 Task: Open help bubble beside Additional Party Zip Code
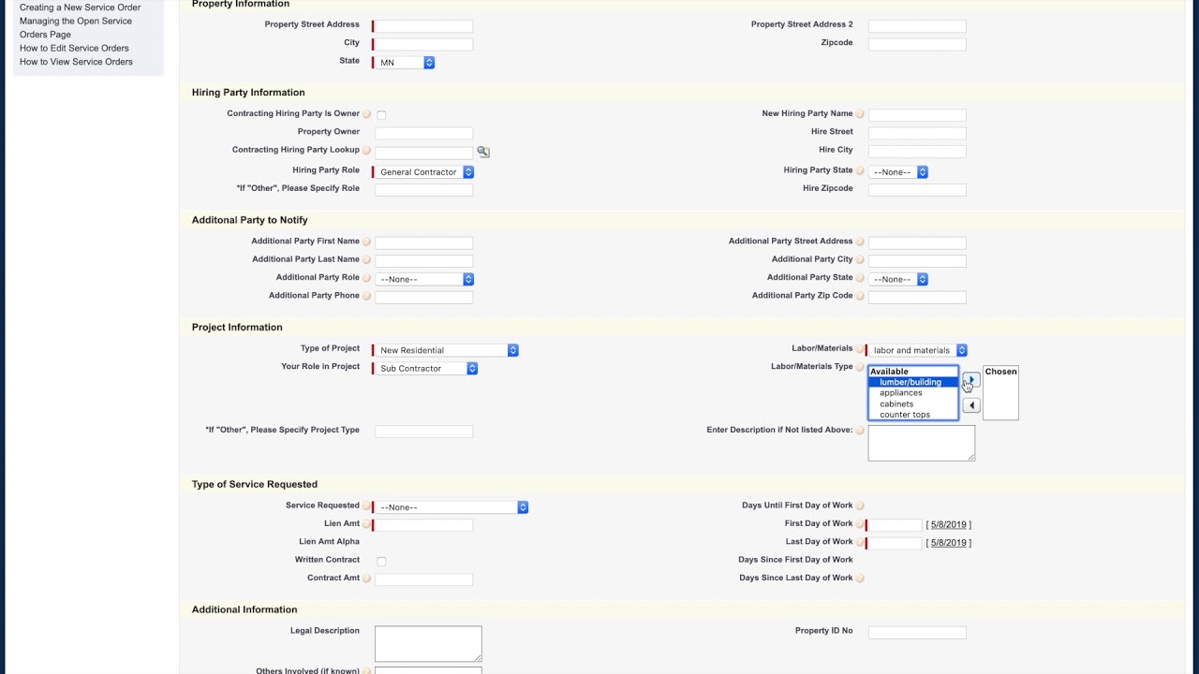pos(860,297)
